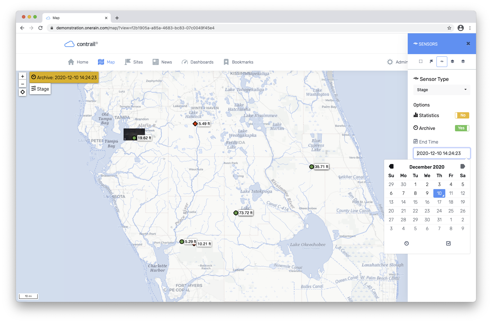Open the dashed-square selection icon in panel
This screenshot has width=492, height=323.
(420, 62)
